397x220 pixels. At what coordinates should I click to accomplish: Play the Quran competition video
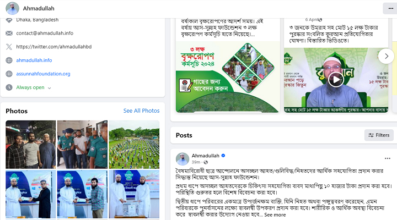coord(336,80)
